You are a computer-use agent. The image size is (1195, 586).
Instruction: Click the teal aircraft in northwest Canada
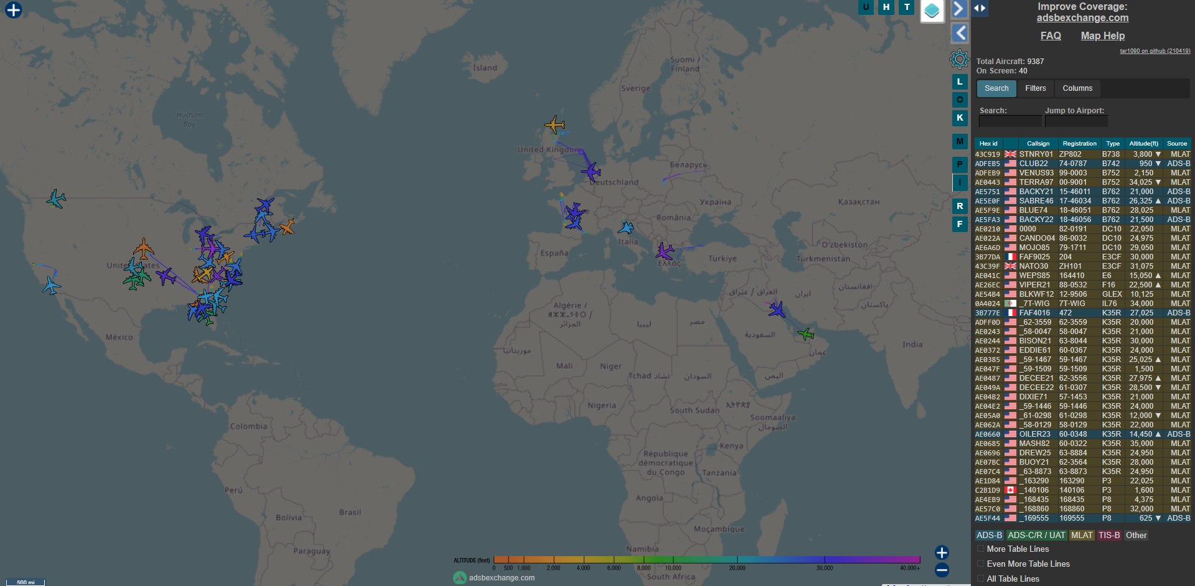[56, 199]
